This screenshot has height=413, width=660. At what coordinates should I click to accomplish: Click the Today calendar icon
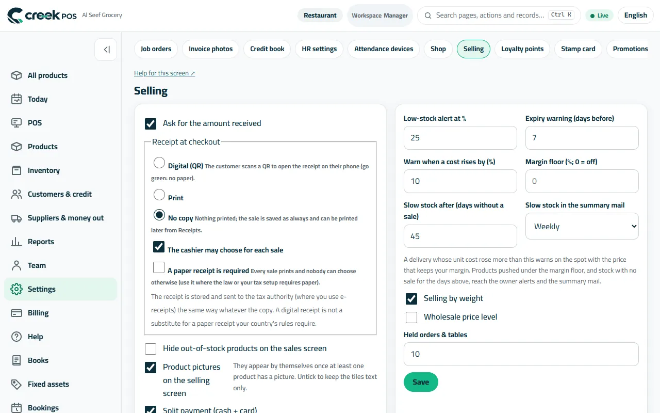pyautogui.click(x=16, y=99)
